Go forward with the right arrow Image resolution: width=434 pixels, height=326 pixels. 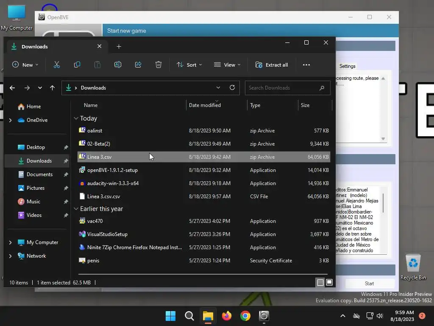pos(27,88)
